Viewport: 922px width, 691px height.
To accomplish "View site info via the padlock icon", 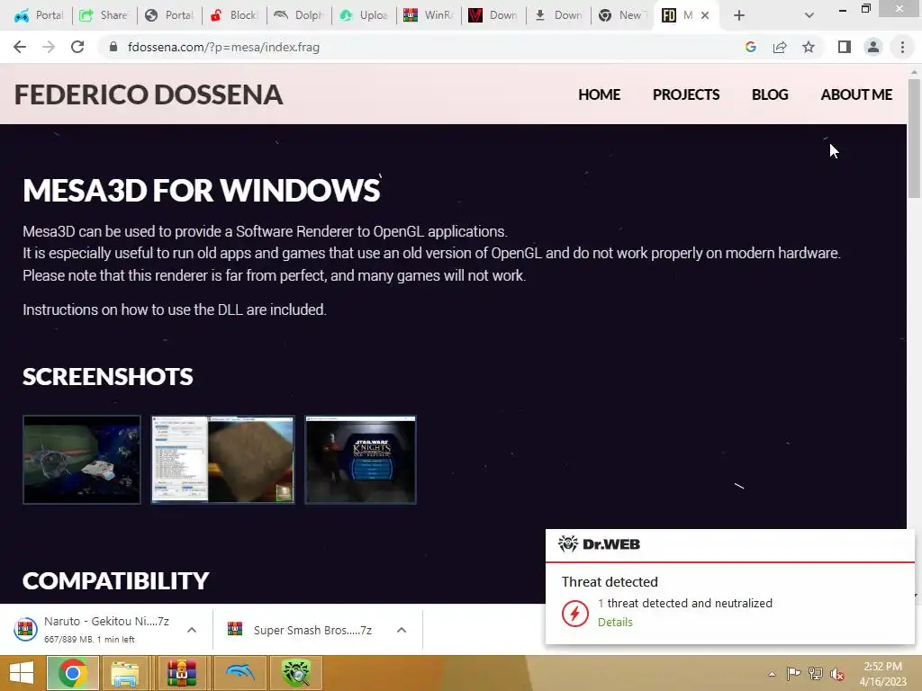I will (x=113, y=47).
